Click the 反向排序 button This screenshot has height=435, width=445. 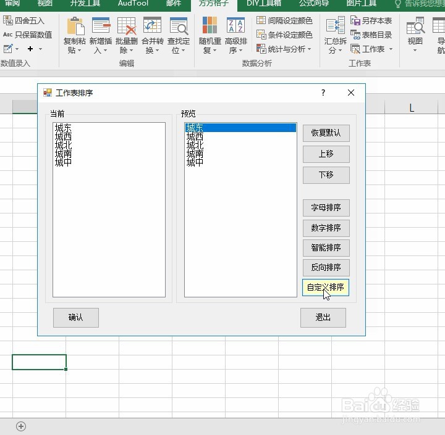326,268
